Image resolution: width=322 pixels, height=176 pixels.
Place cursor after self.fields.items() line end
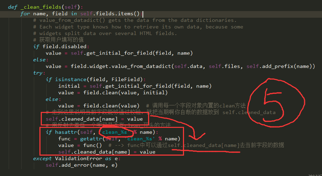(142, 14)
